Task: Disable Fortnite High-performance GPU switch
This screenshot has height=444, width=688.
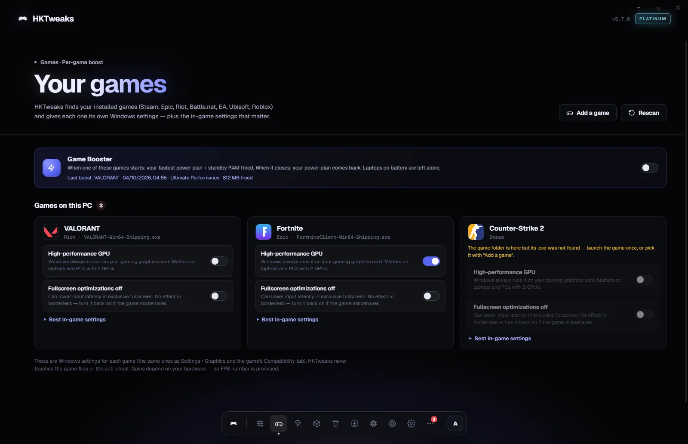Action: [431, 261]
